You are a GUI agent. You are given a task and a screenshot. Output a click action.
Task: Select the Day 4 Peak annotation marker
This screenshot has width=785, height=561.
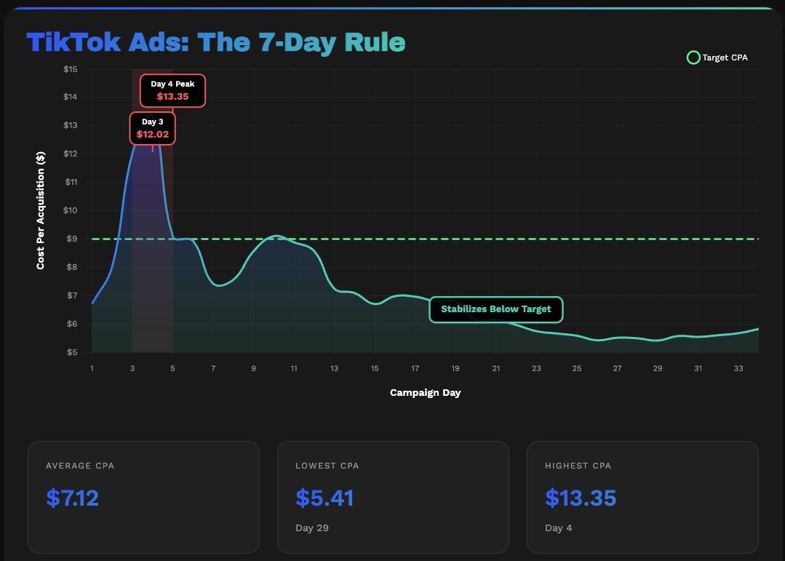click(x=173, y=90)
